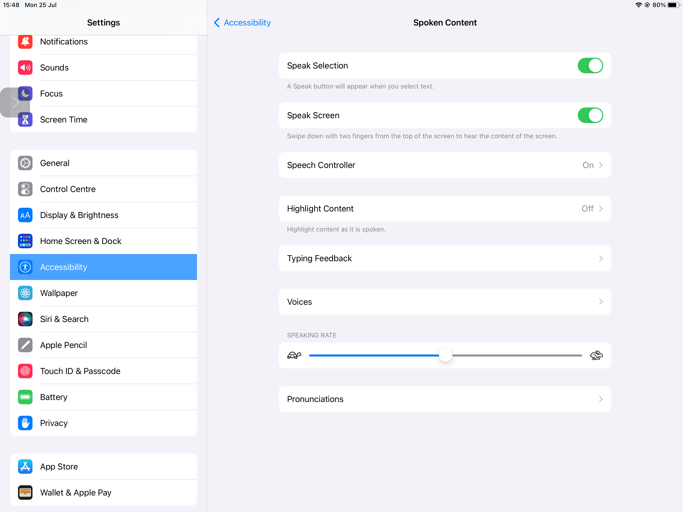Tap the Control Centre toggles icon
Image resolution: width=683 pixels, height=512 pixels.
25,189
